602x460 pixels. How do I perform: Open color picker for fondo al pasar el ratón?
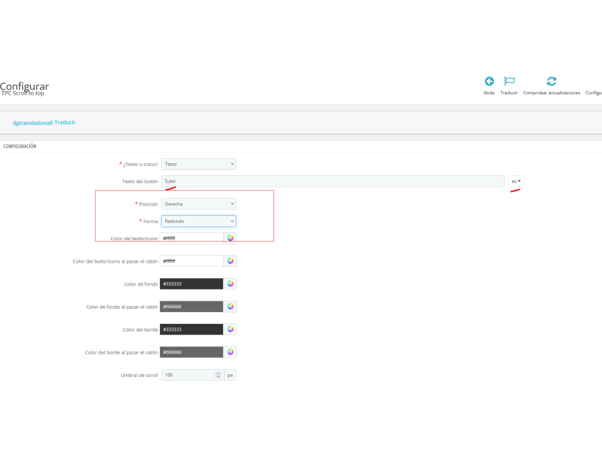point(230,307)
